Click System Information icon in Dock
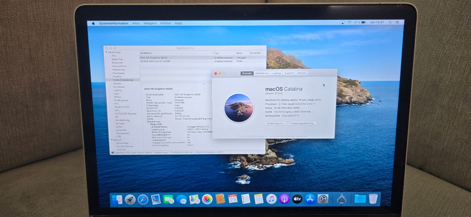 [x=341, y=199]
